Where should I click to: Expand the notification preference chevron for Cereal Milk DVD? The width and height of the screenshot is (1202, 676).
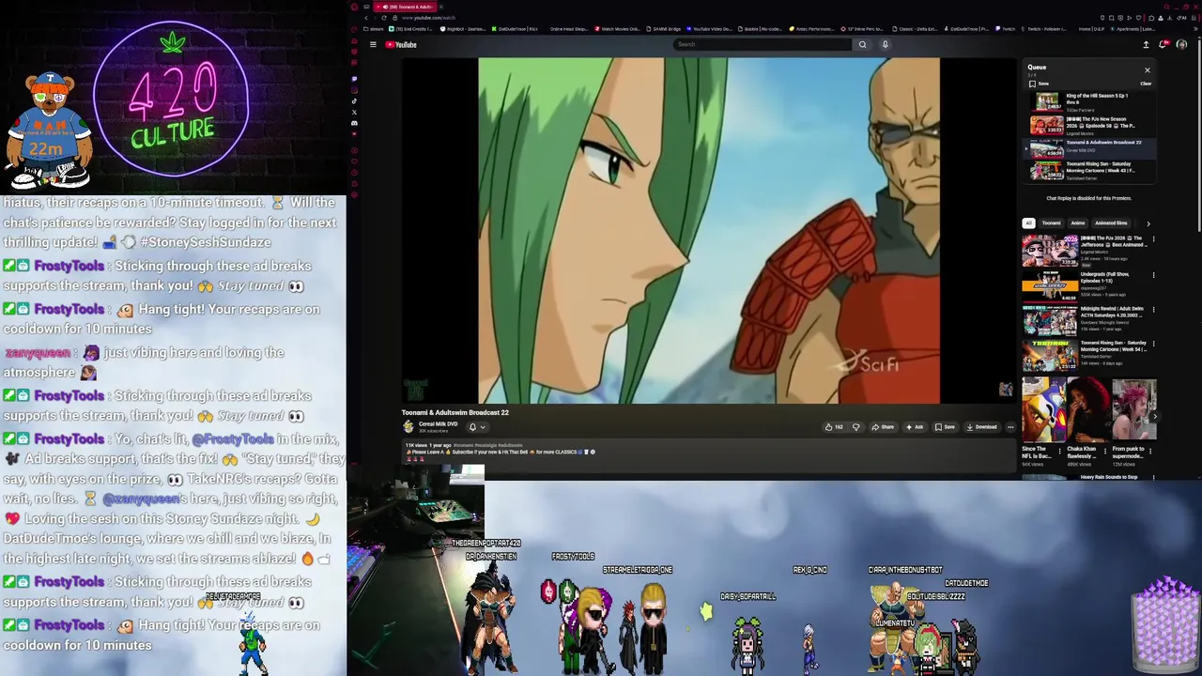pyautogui.click(x=483, y=427)
